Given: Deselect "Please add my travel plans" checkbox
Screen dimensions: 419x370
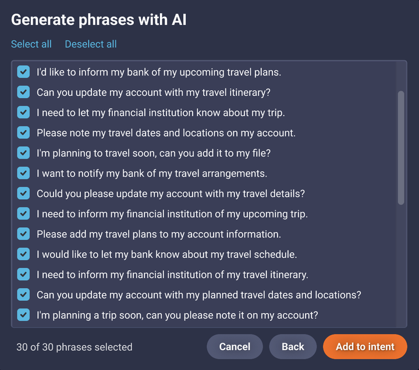Looking at the screenshot, I should tap(23, 234).
